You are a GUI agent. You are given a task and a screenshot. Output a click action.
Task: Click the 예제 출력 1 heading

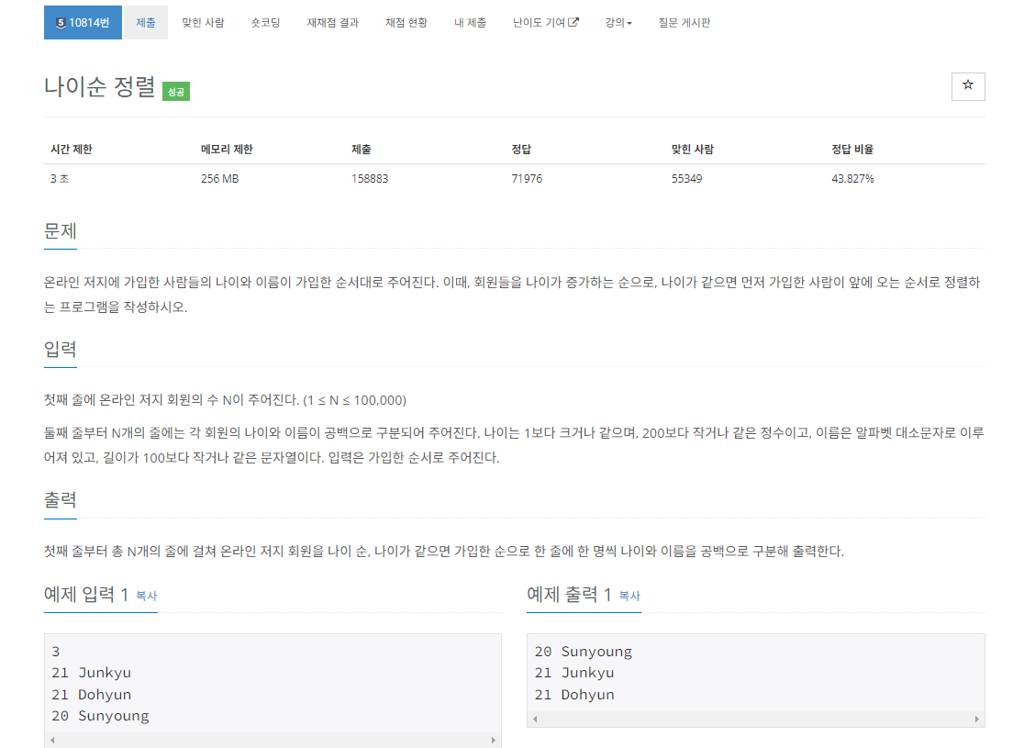(x=569, y=594)
